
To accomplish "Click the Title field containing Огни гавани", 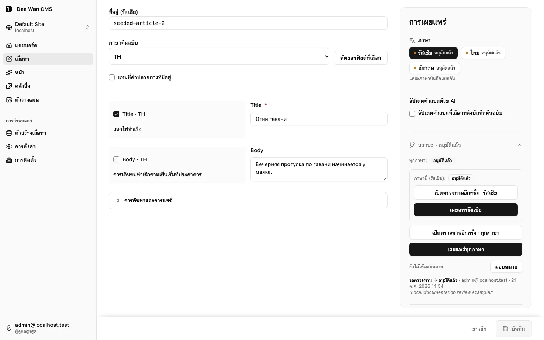I will pos(319,119).
